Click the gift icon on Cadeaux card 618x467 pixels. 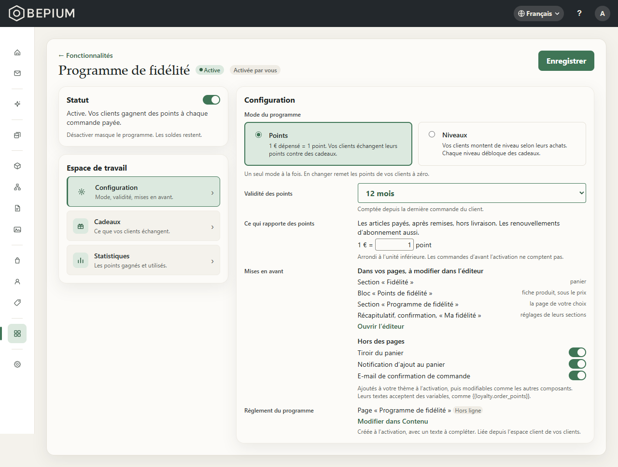(81, 226)
